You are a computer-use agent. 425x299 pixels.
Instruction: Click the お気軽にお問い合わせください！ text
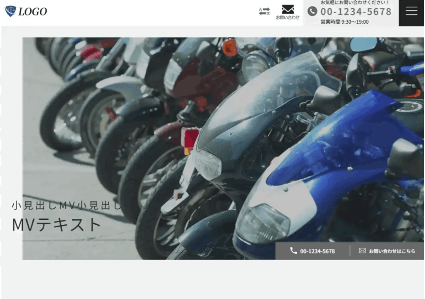(x=355, y=2)
